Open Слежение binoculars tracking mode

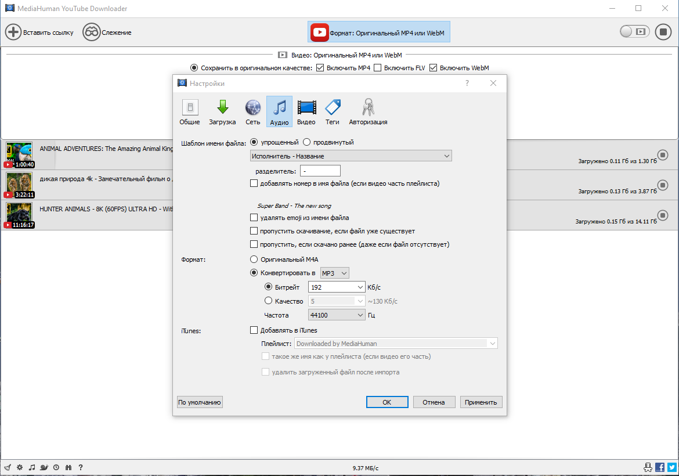pyautogui.click(x=91, y=32)
